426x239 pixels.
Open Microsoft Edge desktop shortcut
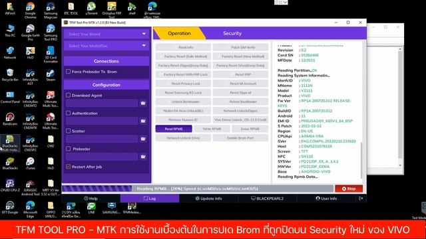(30, 210)
